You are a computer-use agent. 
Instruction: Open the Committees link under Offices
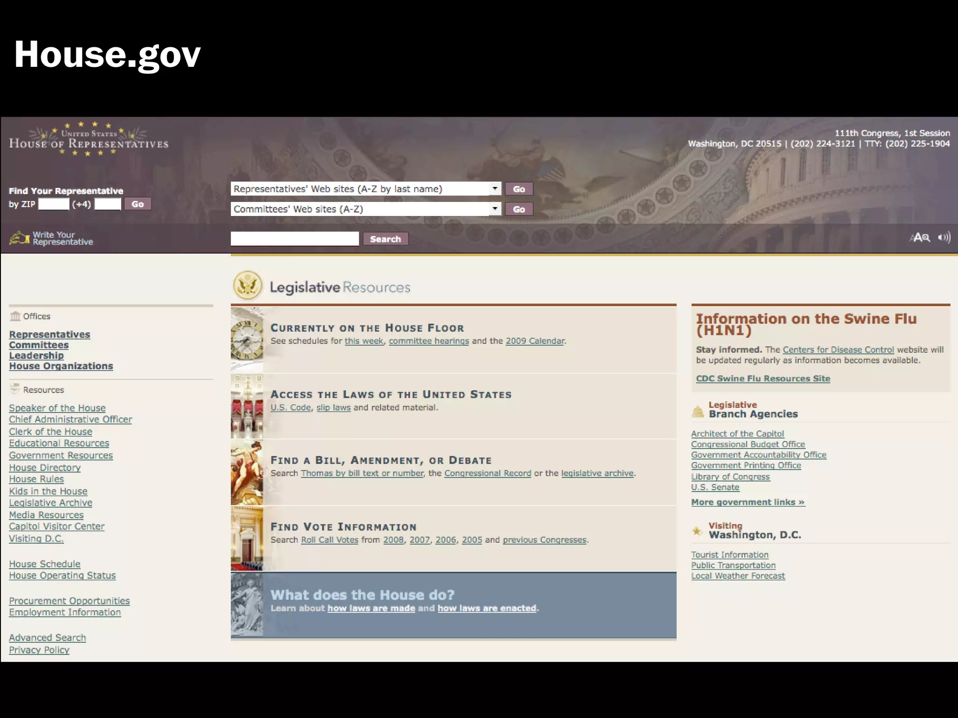coord(39,345)
